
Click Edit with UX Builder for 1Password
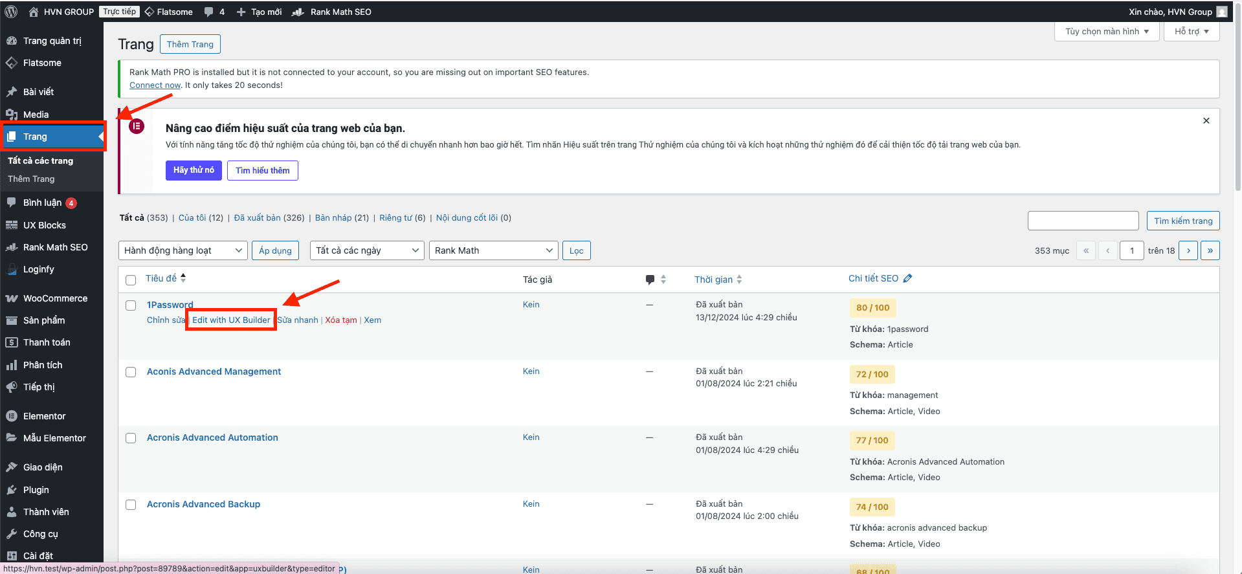tap(231, 320)
